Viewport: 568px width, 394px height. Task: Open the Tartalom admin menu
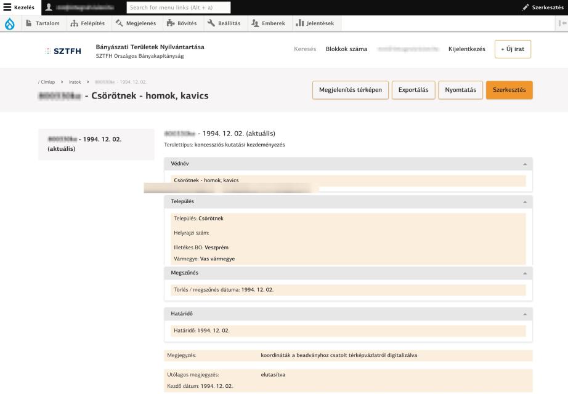pos(42,23)
